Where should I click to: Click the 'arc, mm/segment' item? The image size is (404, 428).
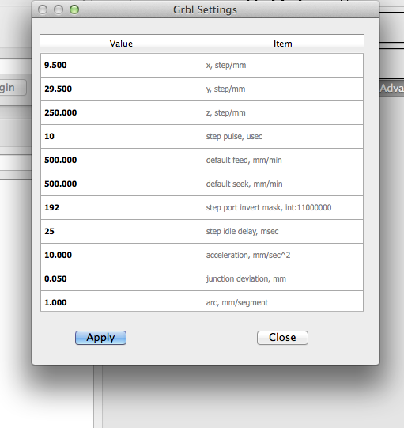[x=282, y=301]
